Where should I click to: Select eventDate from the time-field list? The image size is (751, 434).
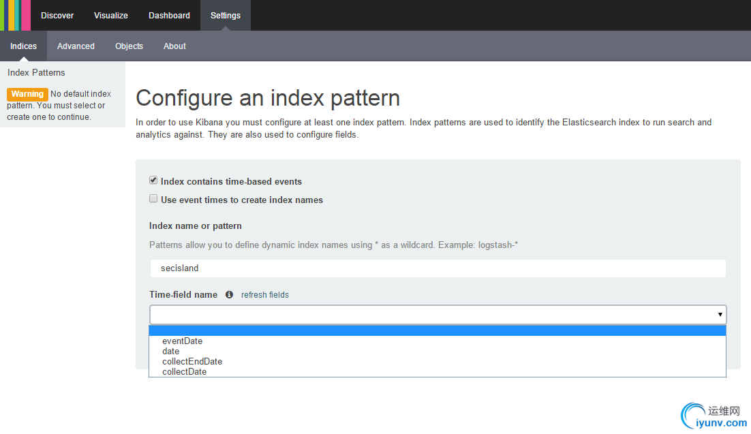point(182,341)
